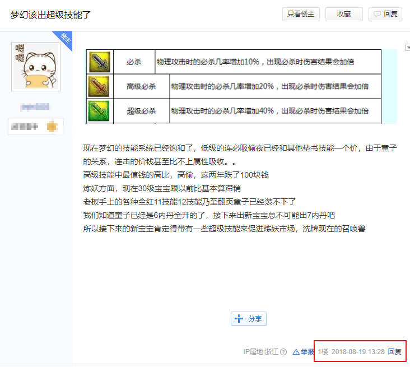
Task: Click the plus icon on 分享 button
Action: click(239, 318)
